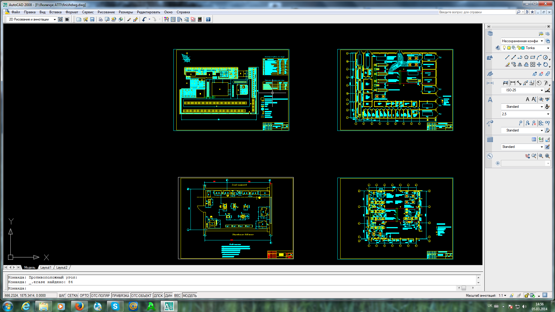
Task: Toggle ОТС-ОБЪЕКТ object snap tracking
Action: 141,296
